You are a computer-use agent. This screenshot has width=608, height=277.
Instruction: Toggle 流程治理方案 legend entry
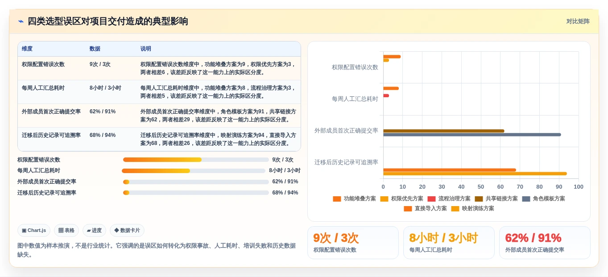pyautogui.click(x=449, y=199)
